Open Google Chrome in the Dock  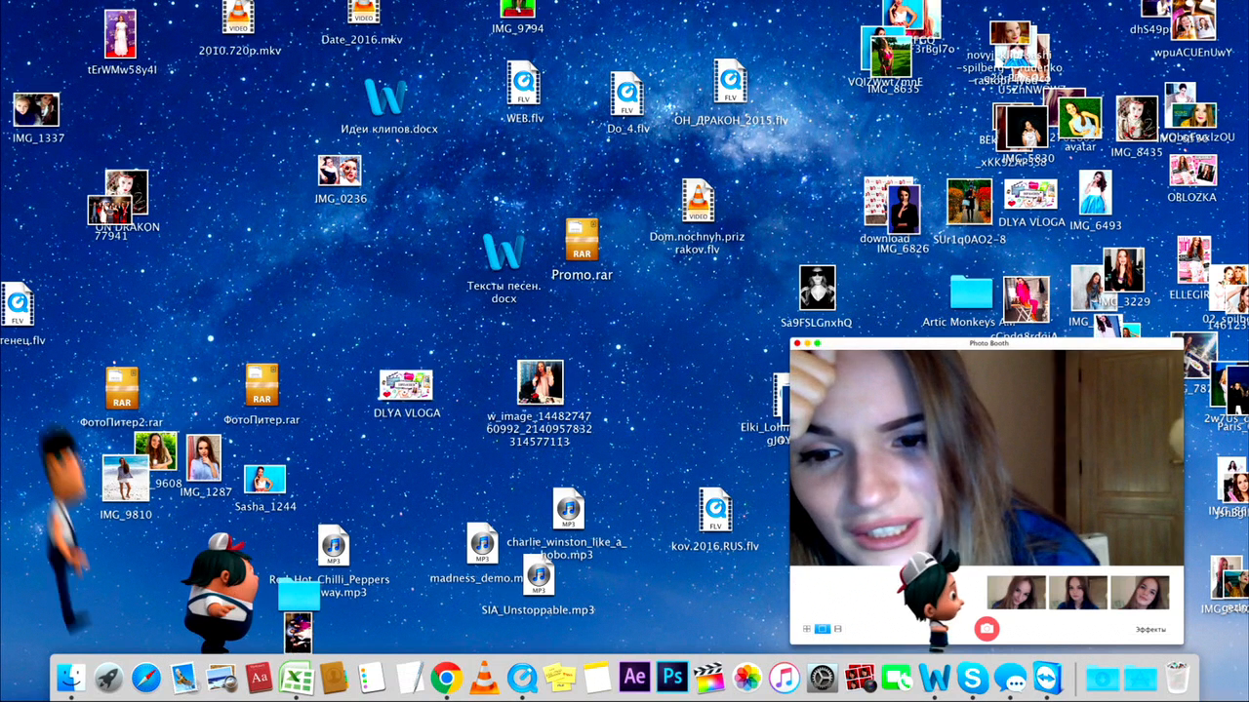(x=446, y=678)
